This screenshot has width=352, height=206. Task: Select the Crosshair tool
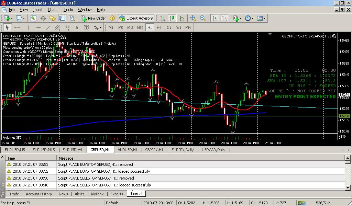coord(17,27)
